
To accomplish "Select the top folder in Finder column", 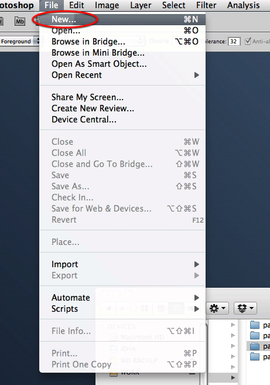I will (259, 325).
